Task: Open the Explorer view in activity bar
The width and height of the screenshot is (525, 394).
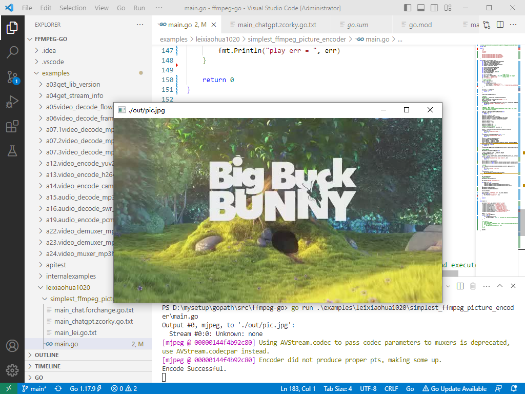Action: tap(12, 28)
